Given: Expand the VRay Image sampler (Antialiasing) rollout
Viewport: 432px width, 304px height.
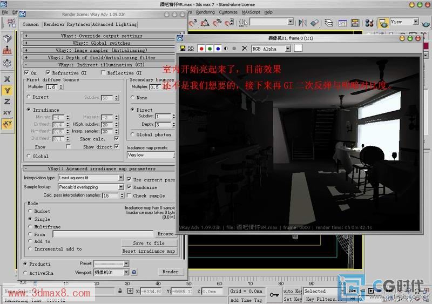Looking at the screenshot, I should coord(102,50).
